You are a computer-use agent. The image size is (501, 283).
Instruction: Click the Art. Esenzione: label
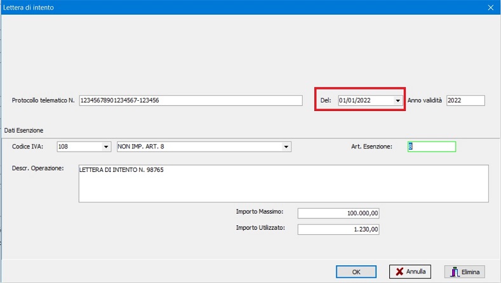pos(371,147)
